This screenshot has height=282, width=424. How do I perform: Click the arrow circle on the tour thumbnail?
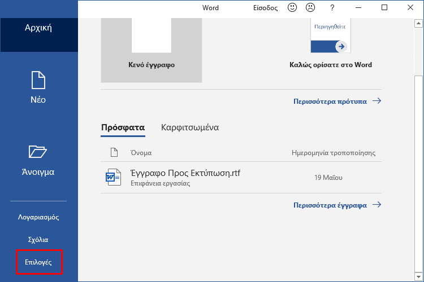click(x=341, y=46)
